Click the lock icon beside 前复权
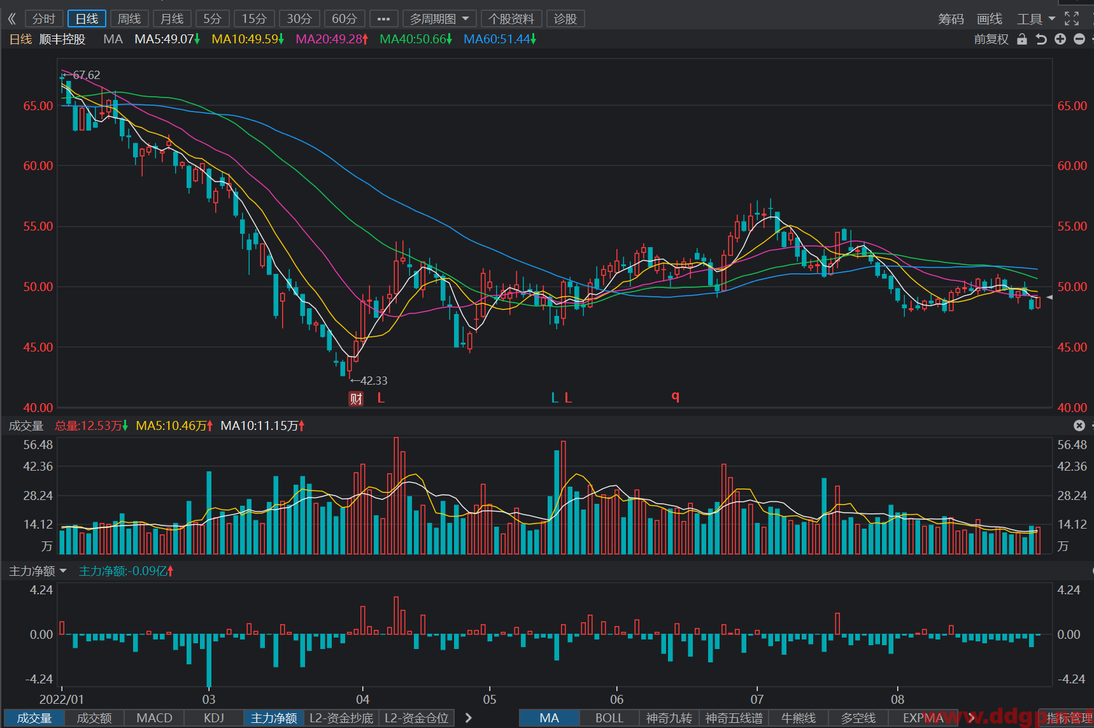Screen dimensions: 1094x728 1022,39
